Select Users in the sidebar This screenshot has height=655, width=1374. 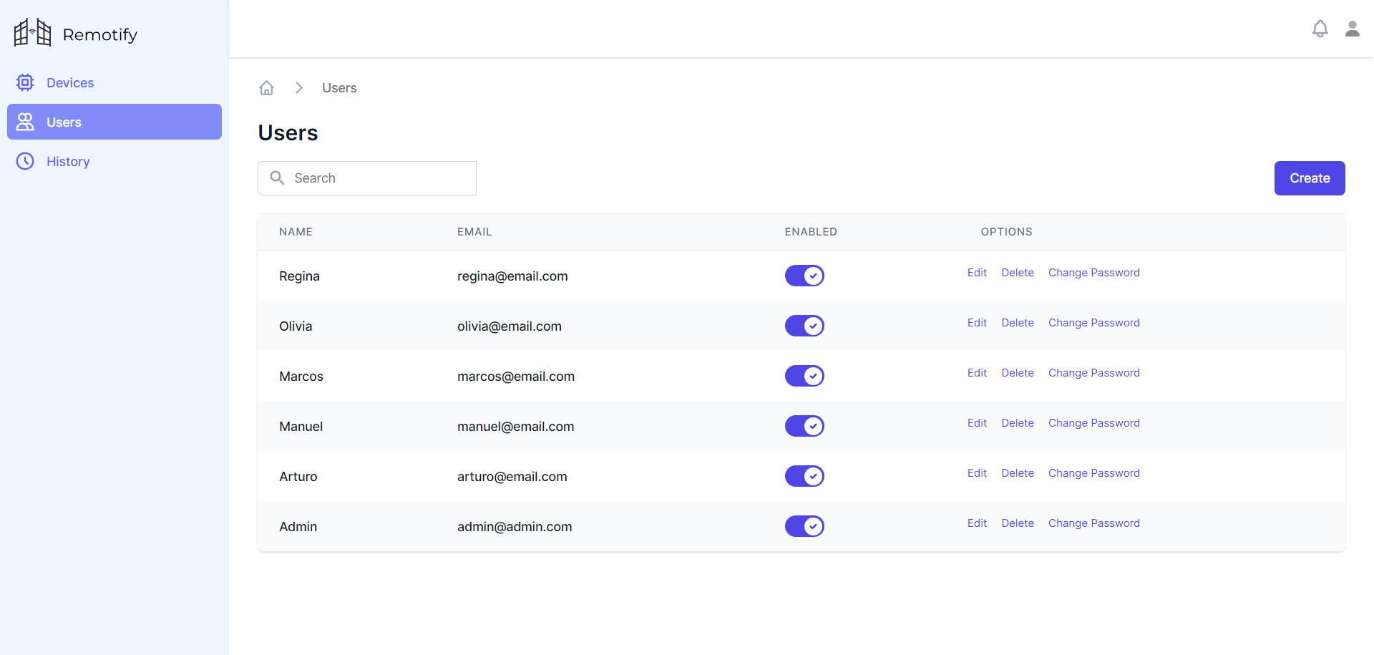click(114, 122)
